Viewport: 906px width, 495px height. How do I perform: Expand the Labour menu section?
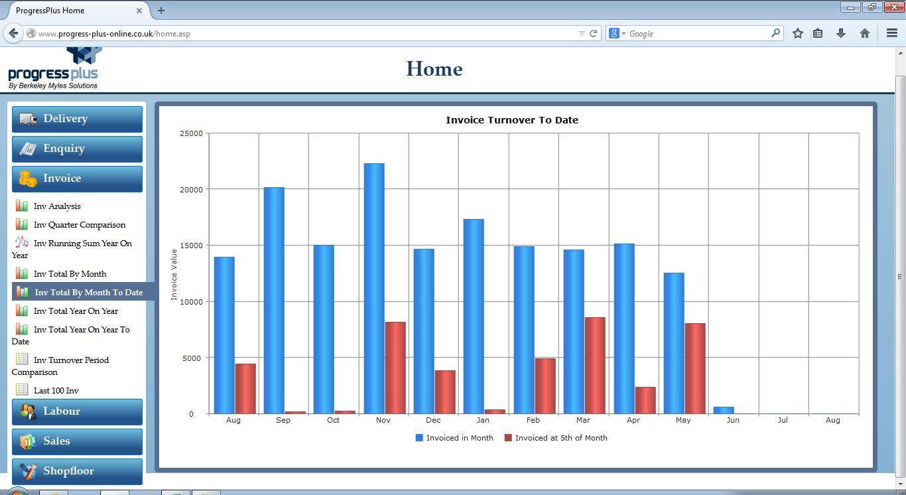tap(77, 411)
